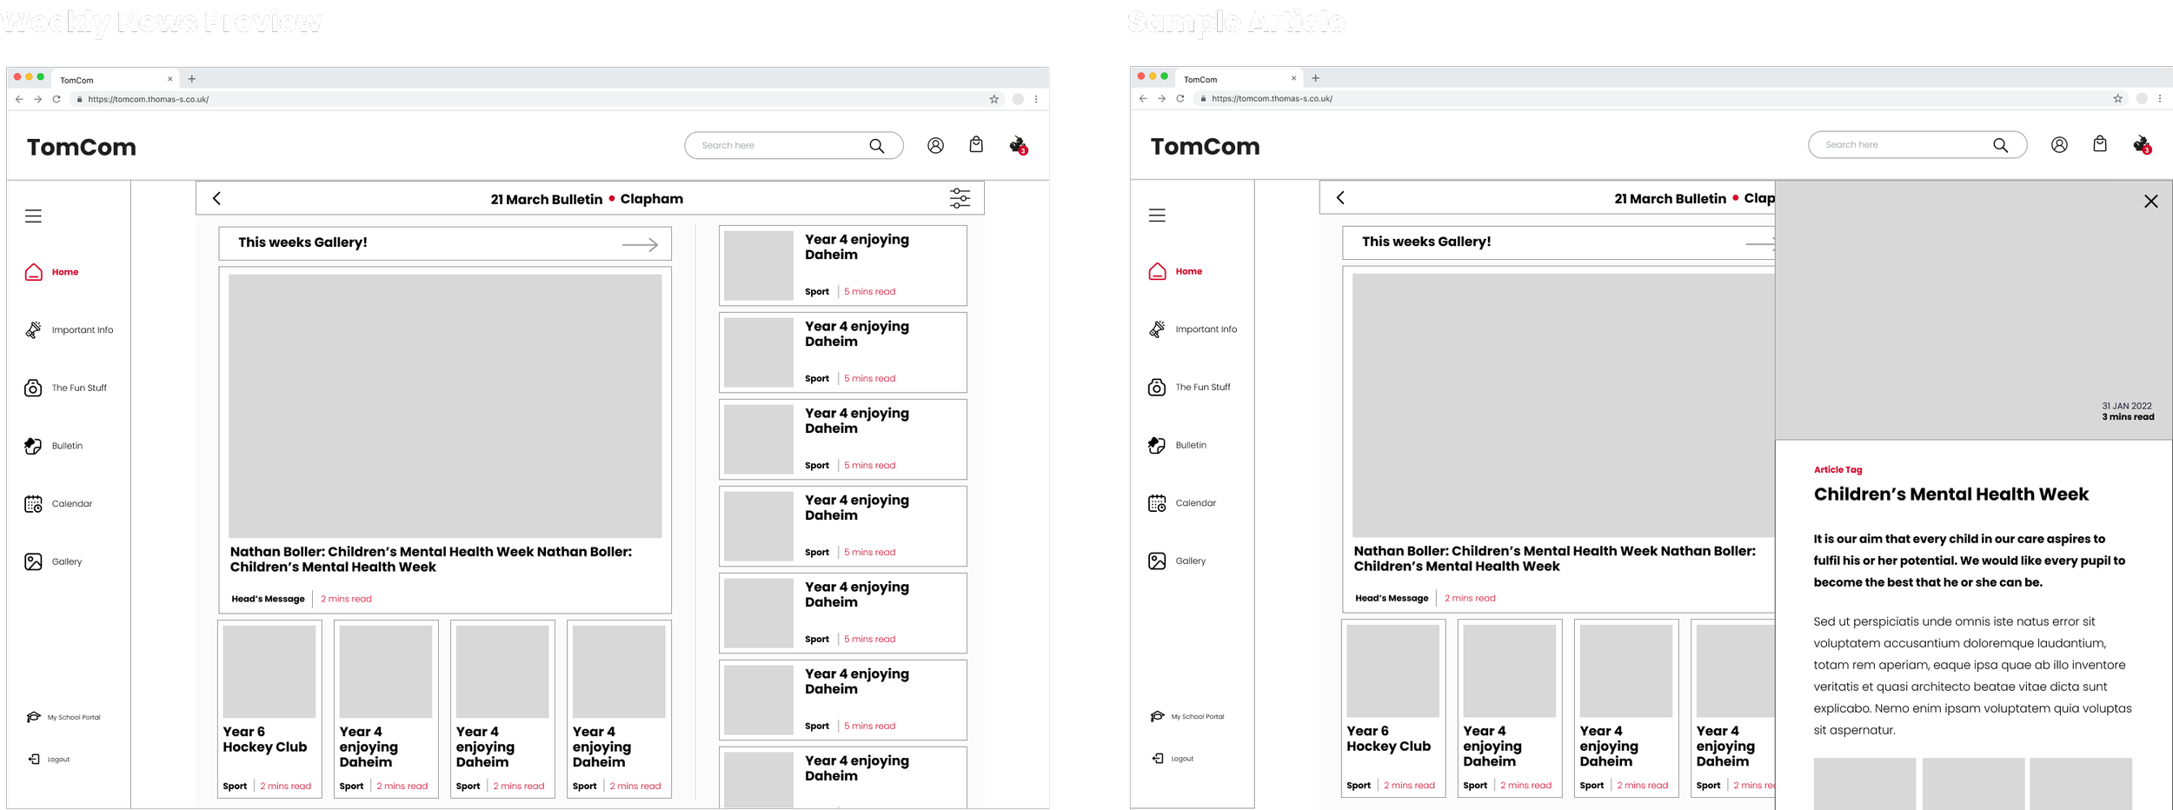2173x810 pixels.
Task: Open new tab plus in left browser
Action: coord(192,79)
